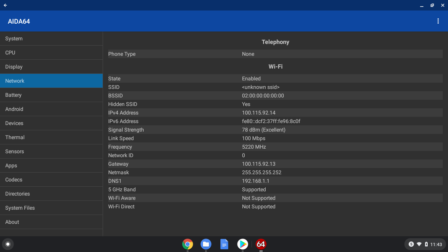The image size is (448, 252).
Task: Open the Directories section
Action: coord(51,194)
